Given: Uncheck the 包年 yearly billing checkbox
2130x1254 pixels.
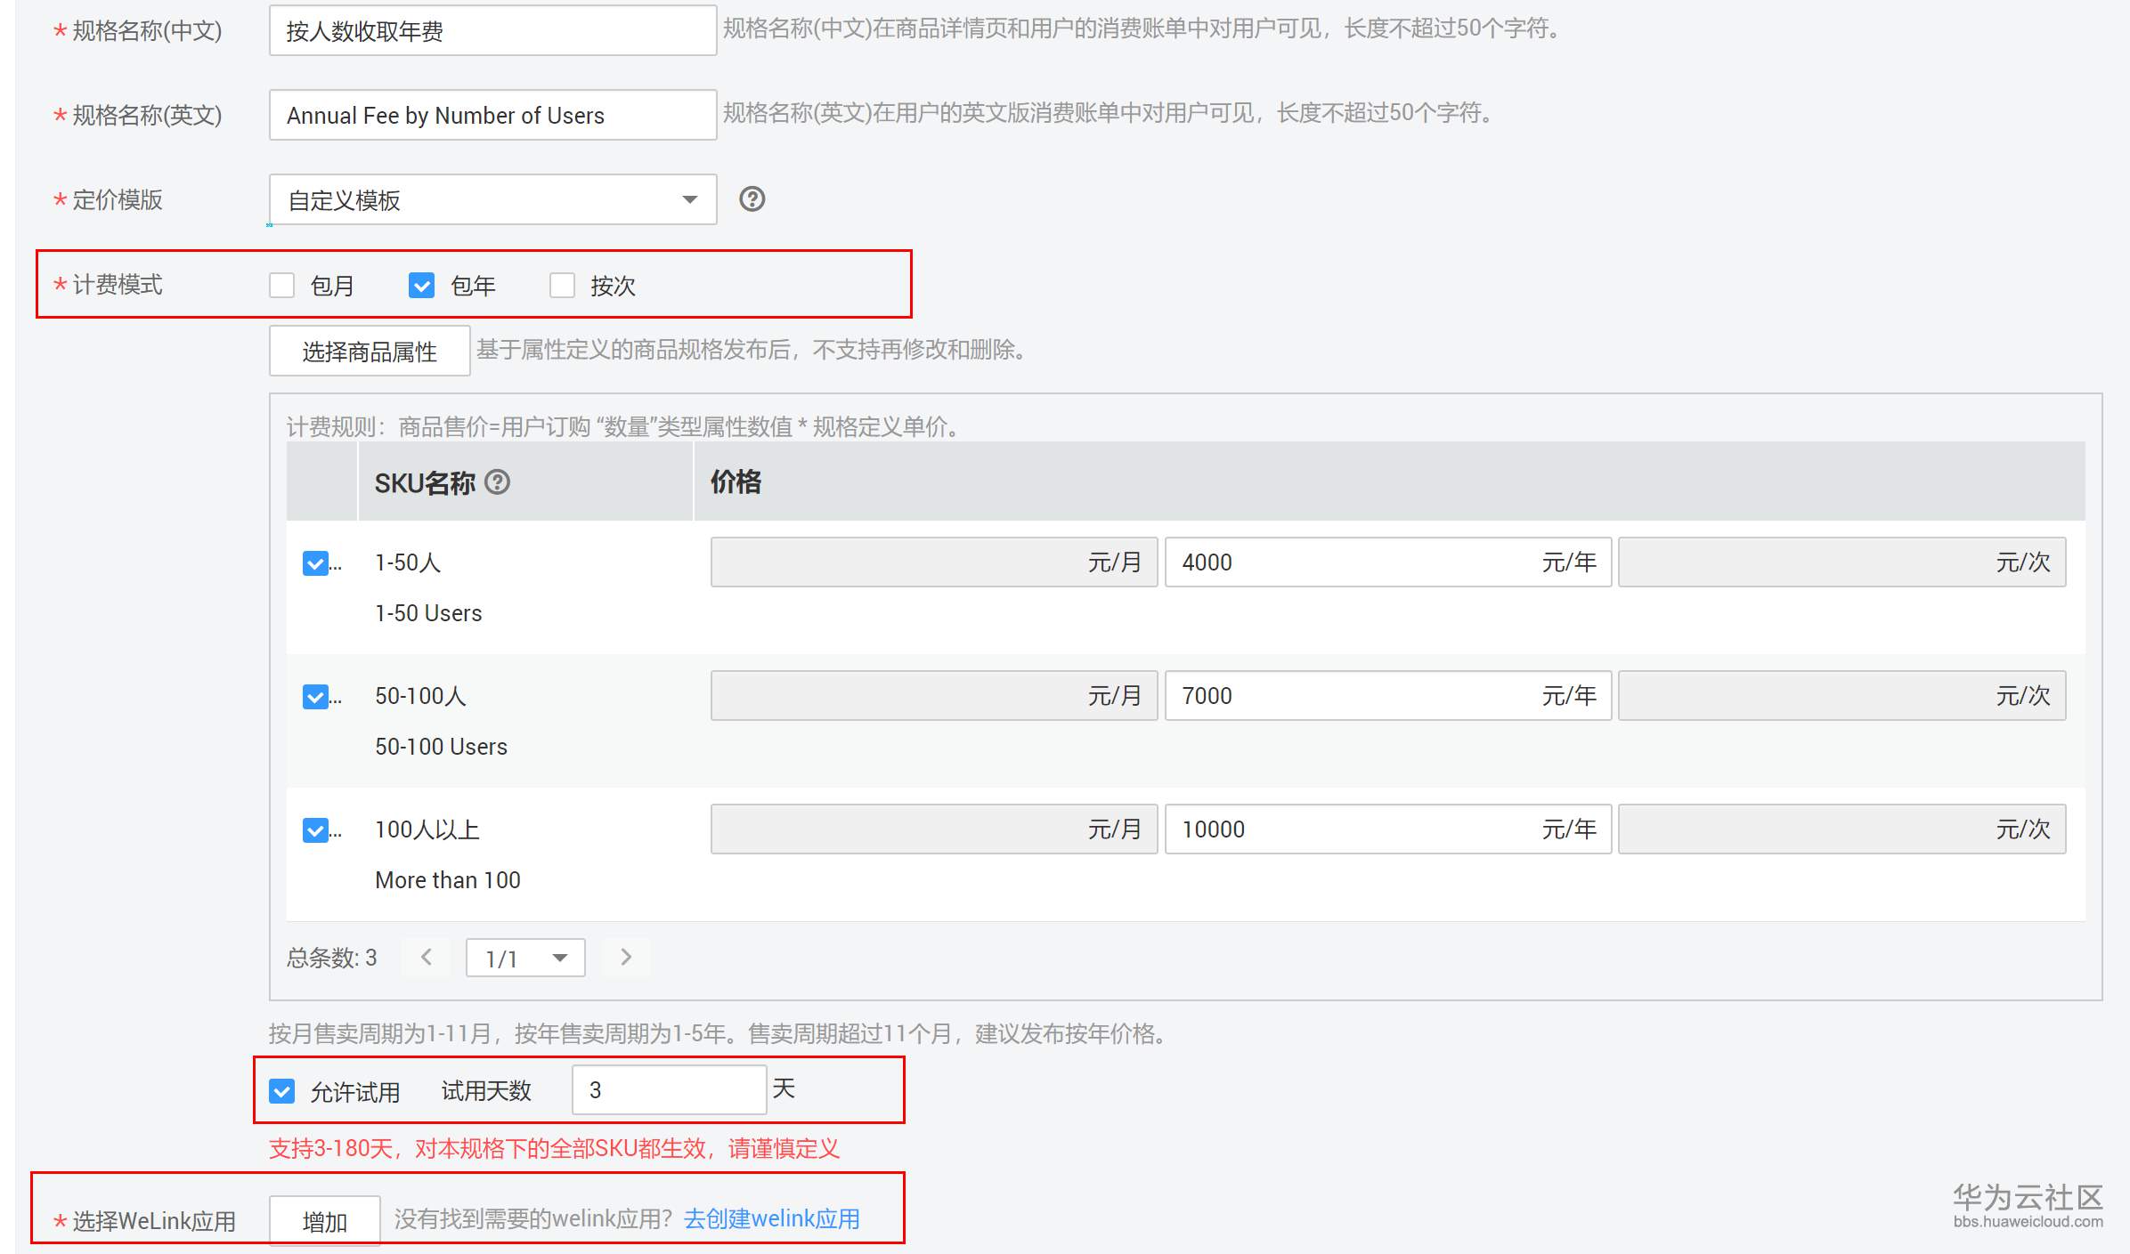Looking at the screenshot, I should [421, 286].
